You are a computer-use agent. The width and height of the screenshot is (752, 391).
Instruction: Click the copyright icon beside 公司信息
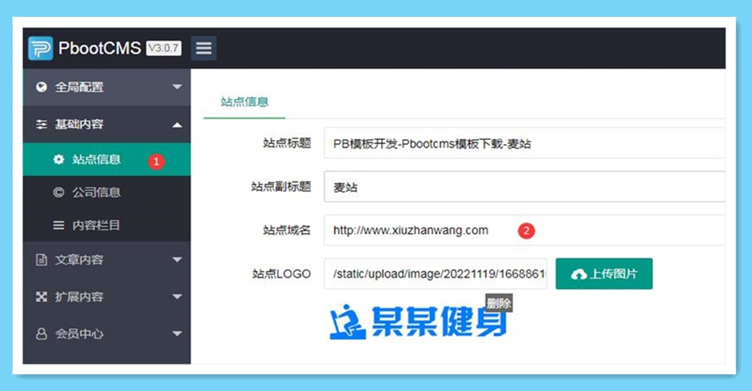pos(58,193)
